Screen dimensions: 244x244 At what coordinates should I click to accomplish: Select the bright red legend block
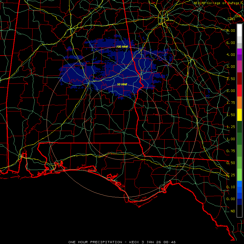click(239, 91)
